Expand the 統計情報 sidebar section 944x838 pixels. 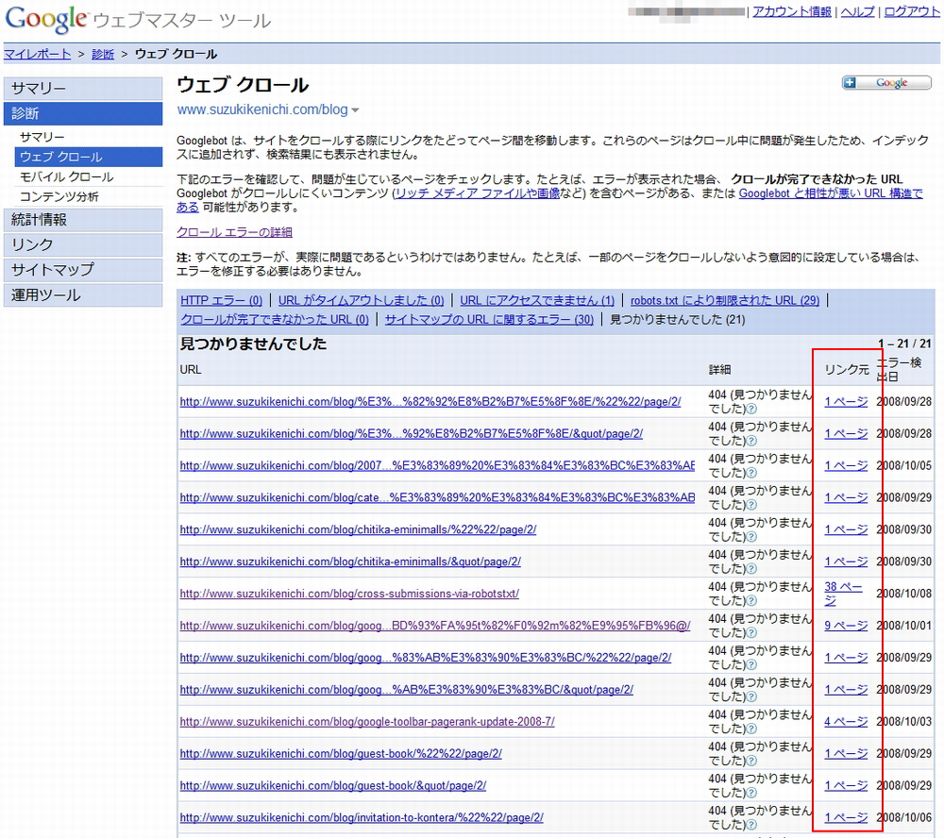point(83,220)
